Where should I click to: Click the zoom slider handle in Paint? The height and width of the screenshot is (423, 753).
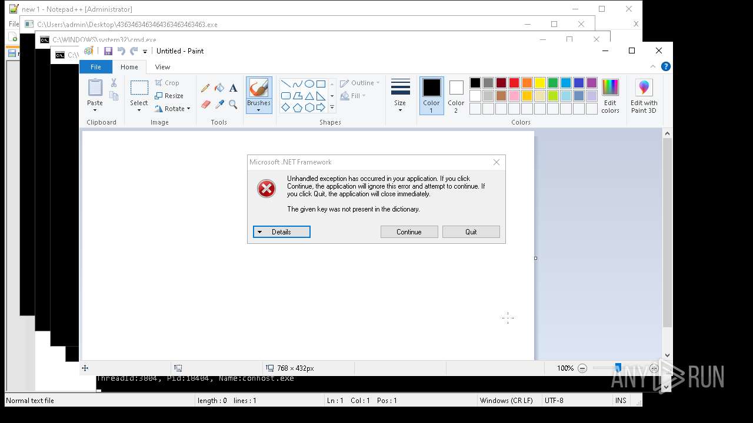pos(618,368)
